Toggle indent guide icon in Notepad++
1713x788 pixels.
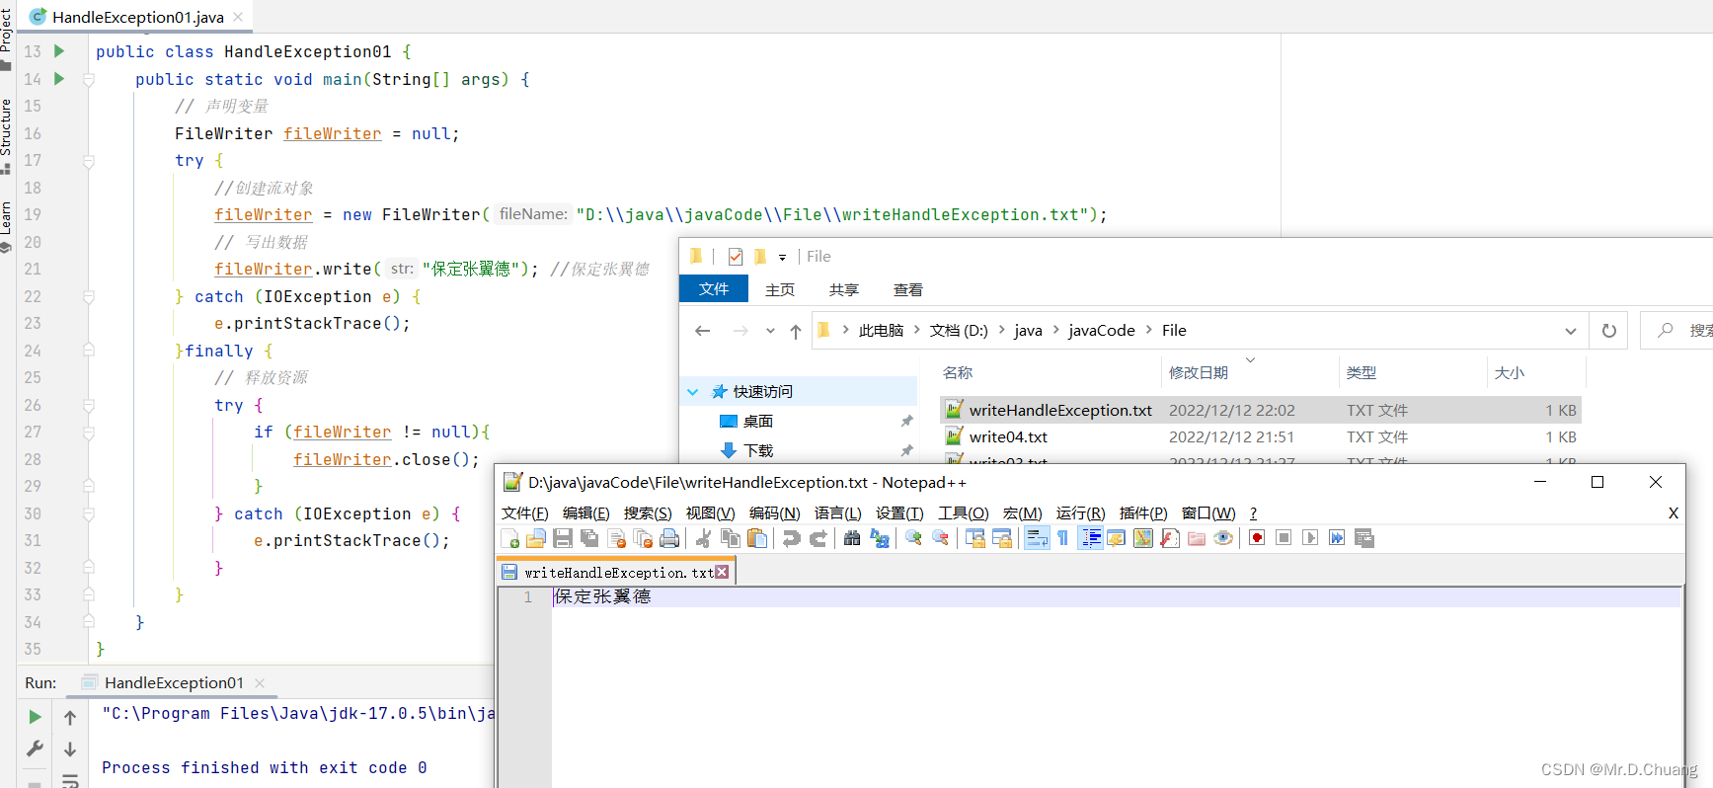pos(1091,538)
